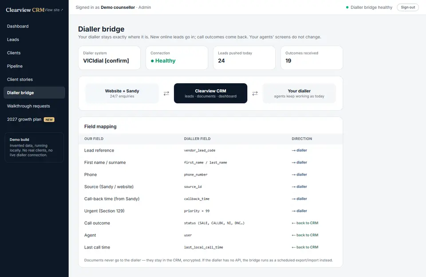Image resolution: width=426 pixels, height=277 pixels.
Task: Click the Phone row label
Action: [x=91, y=175]
